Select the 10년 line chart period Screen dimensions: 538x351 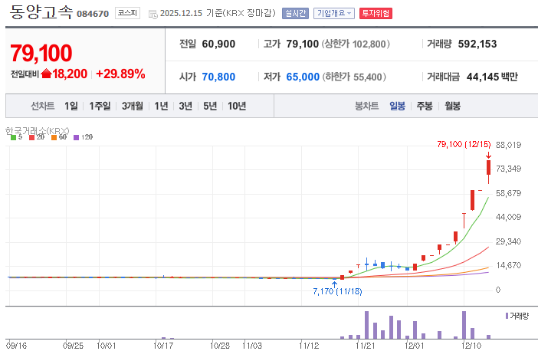coord(237,106)
